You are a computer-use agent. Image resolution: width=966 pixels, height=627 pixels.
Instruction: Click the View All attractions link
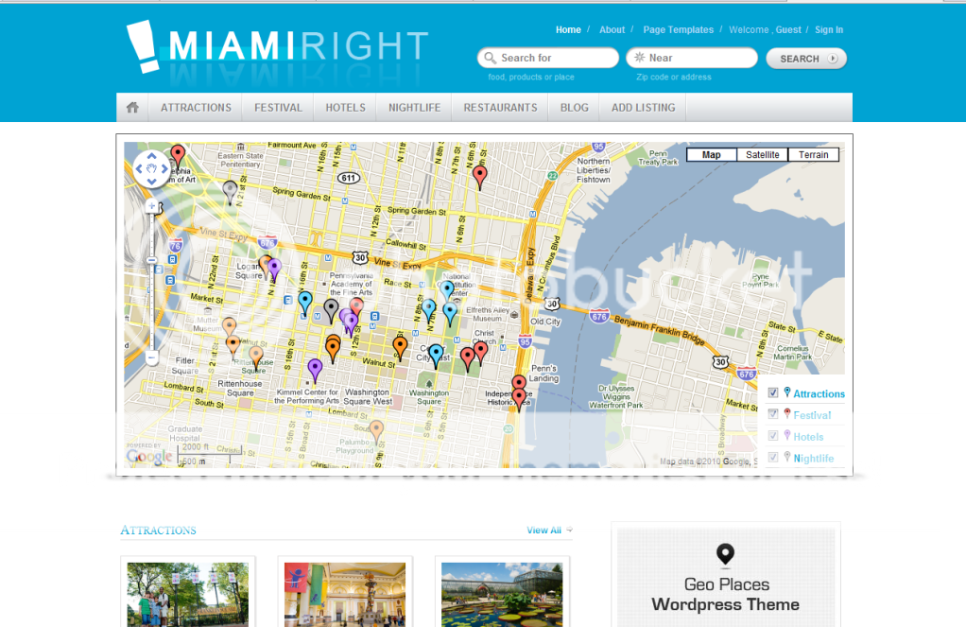click(x=544, y=531)
